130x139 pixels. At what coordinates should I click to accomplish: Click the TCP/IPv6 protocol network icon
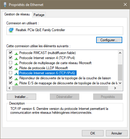[16, 74]
